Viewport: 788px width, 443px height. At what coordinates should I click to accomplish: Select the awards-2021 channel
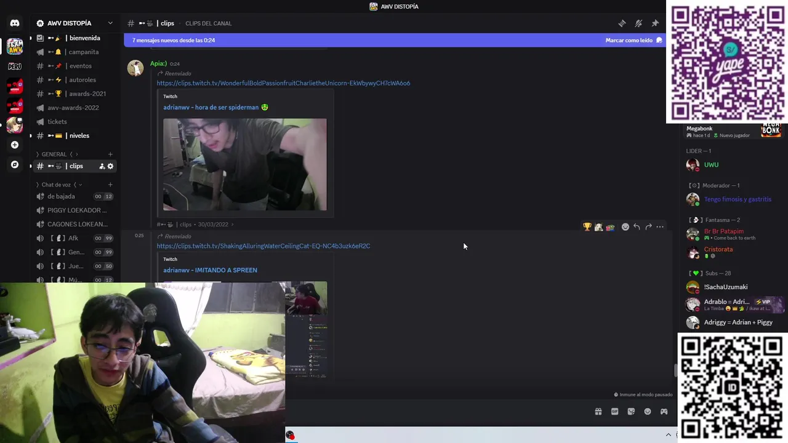pos(74,94)
